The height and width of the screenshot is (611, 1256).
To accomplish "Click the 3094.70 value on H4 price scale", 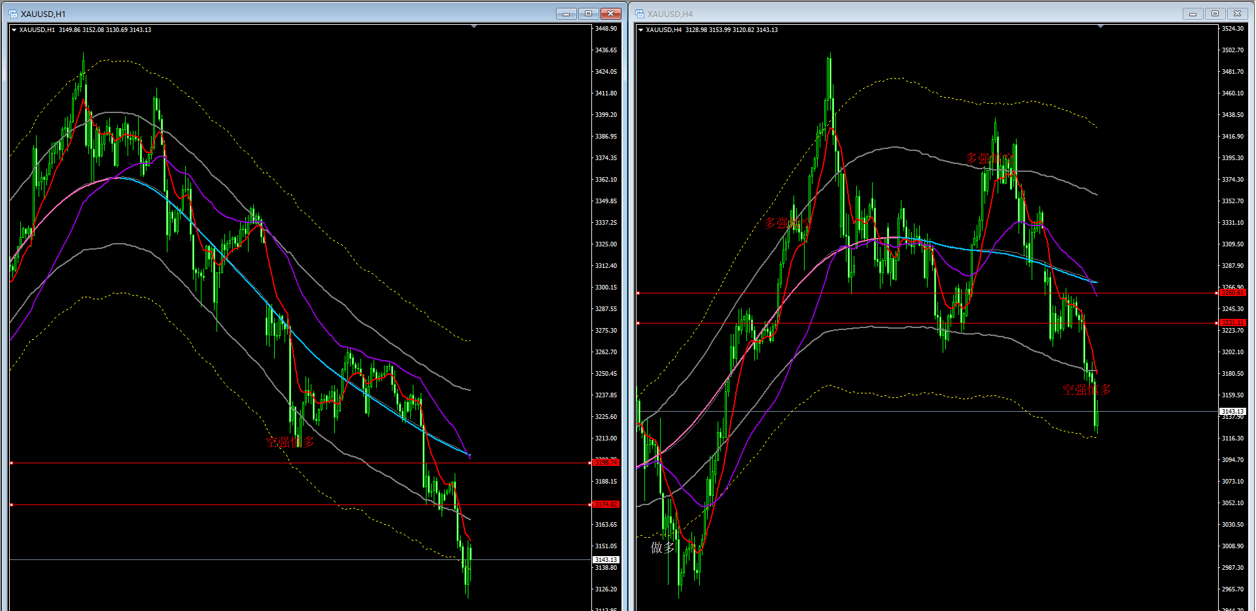I will coord(1232,460).
